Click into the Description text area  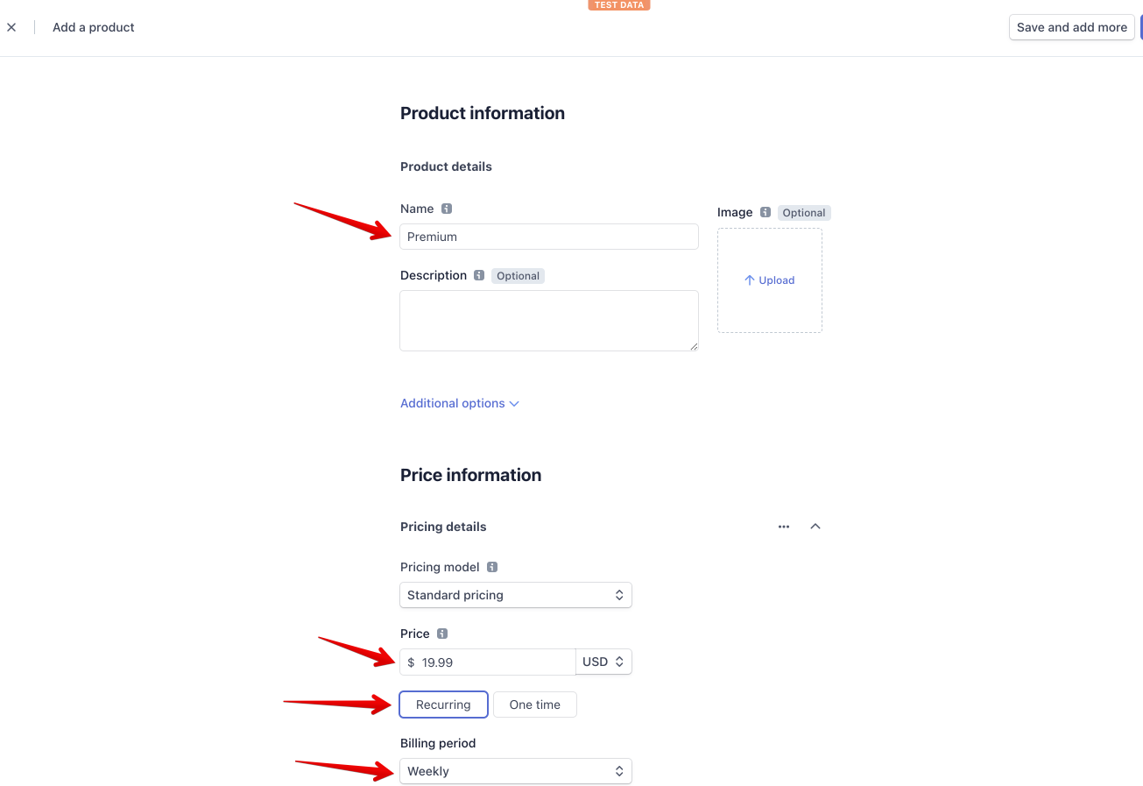pyautogui.click(x=549, y=321)
